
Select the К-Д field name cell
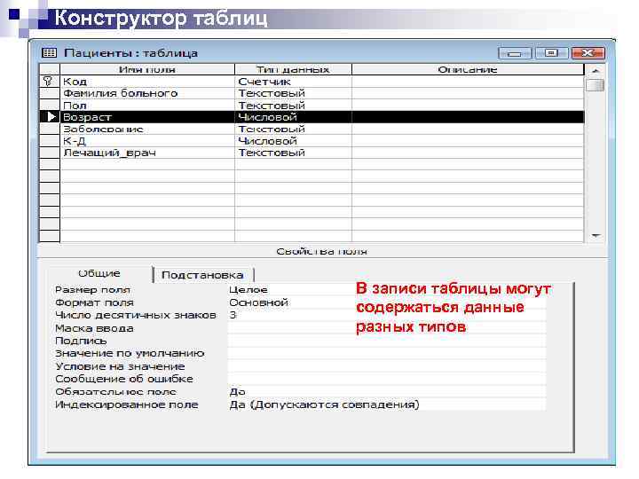(147, 141)
